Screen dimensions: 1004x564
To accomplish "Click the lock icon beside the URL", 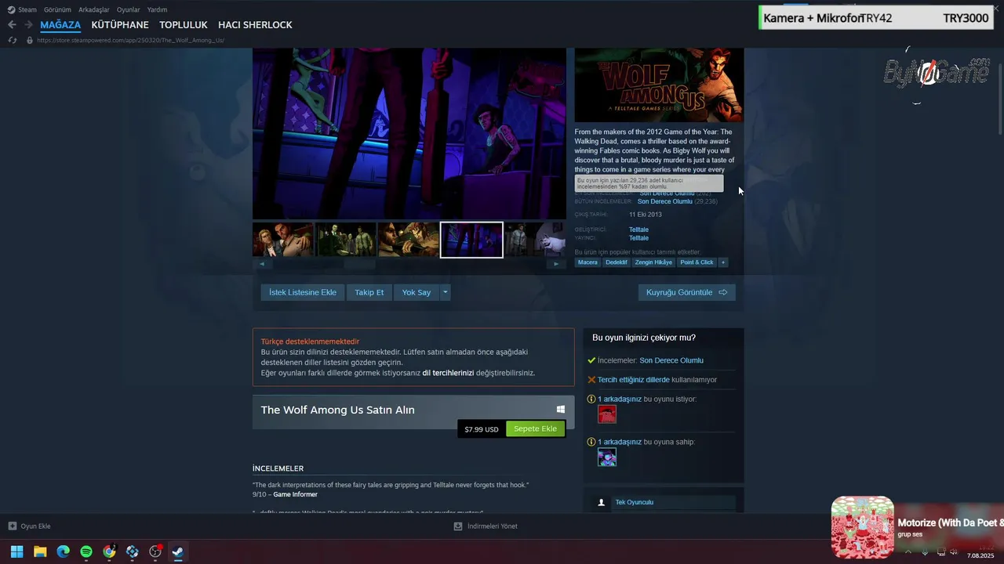I will (x=30, y=40).
